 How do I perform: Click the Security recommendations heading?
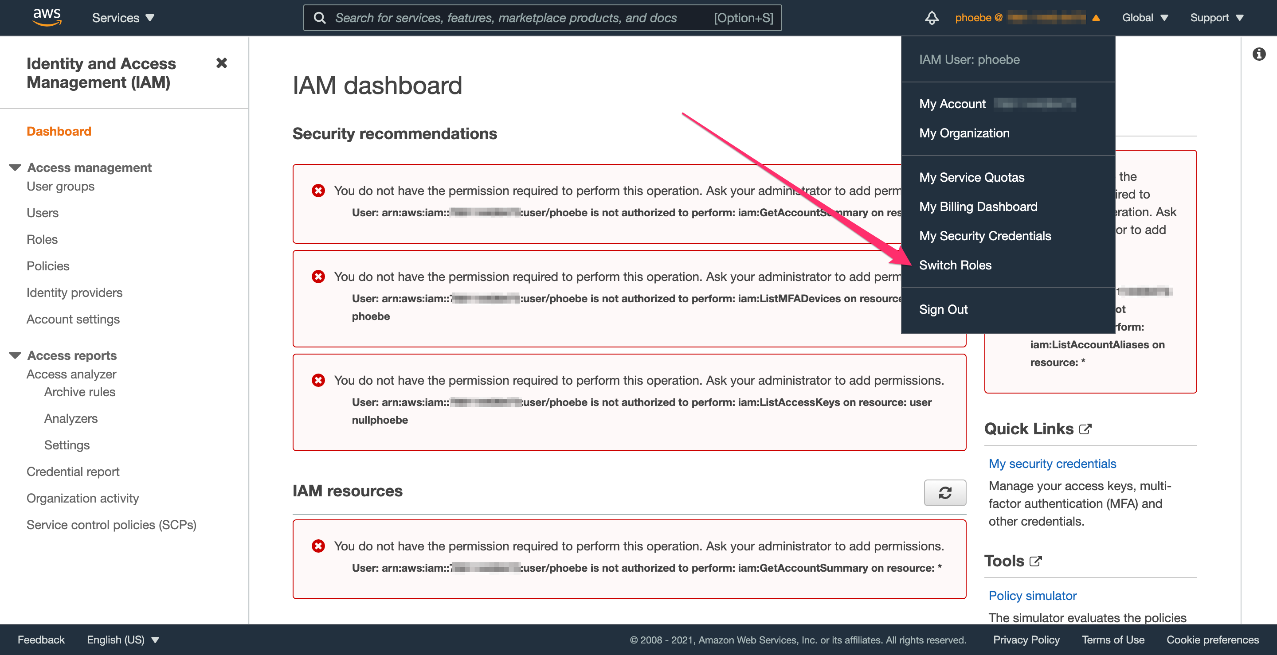click(x=395, y=133)
